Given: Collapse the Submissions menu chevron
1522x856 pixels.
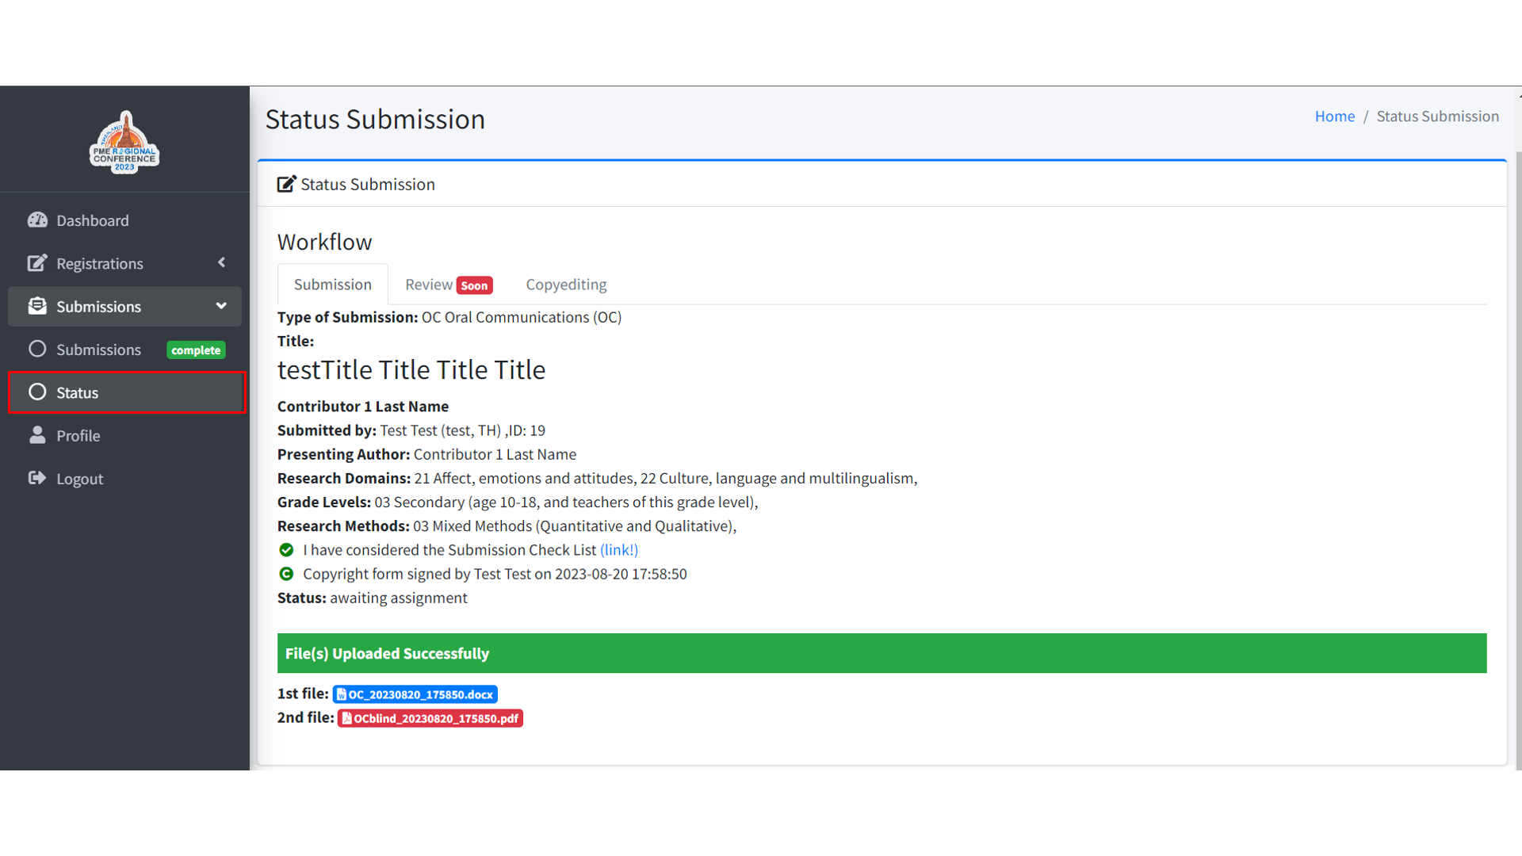Looking at the screenshot, I should (221, 306).
